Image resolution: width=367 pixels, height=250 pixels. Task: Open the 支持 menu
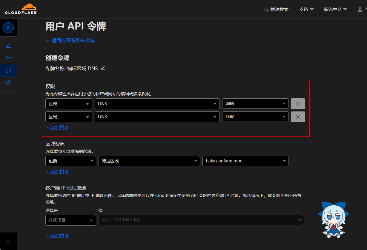tap(306, 10)
